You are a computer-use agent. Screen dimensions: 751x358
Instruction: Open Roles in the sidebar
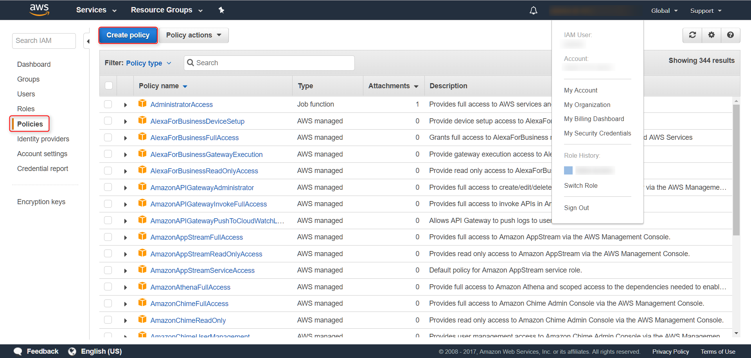click(26, 109)
